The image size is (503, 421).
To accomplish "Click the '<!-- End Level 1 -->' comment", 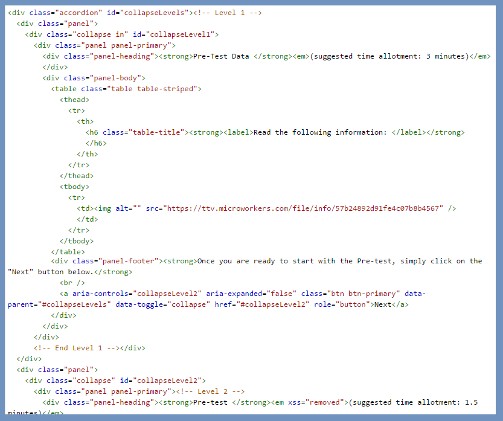I will click(x=77, y=348).
